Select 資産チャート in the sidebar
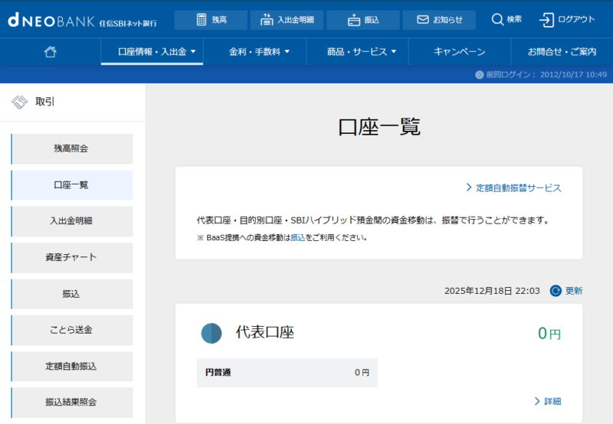The image size is (613, 424). click(x=71, y=257)
